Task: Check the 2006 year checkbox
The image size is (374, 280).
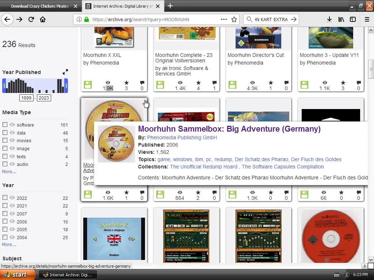Action: pos(5,221)
